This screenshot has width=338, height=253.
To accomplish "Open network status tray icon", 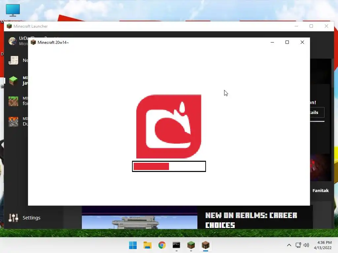I will (x=298, y=245).
